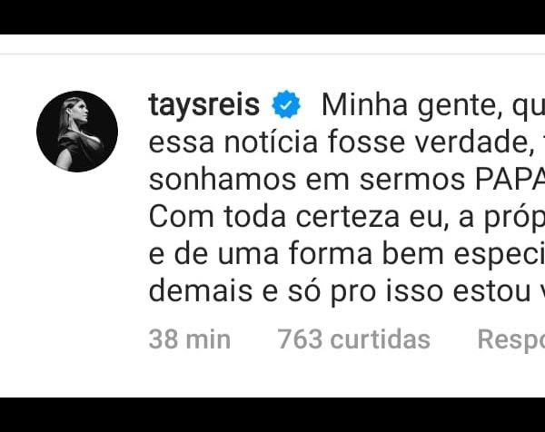
Task: Click the word "forma" in the comment
Action: (331, 254)
